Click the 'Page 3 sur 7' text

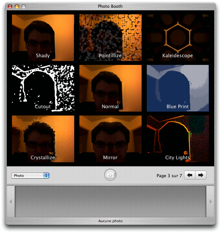[169, 176]
